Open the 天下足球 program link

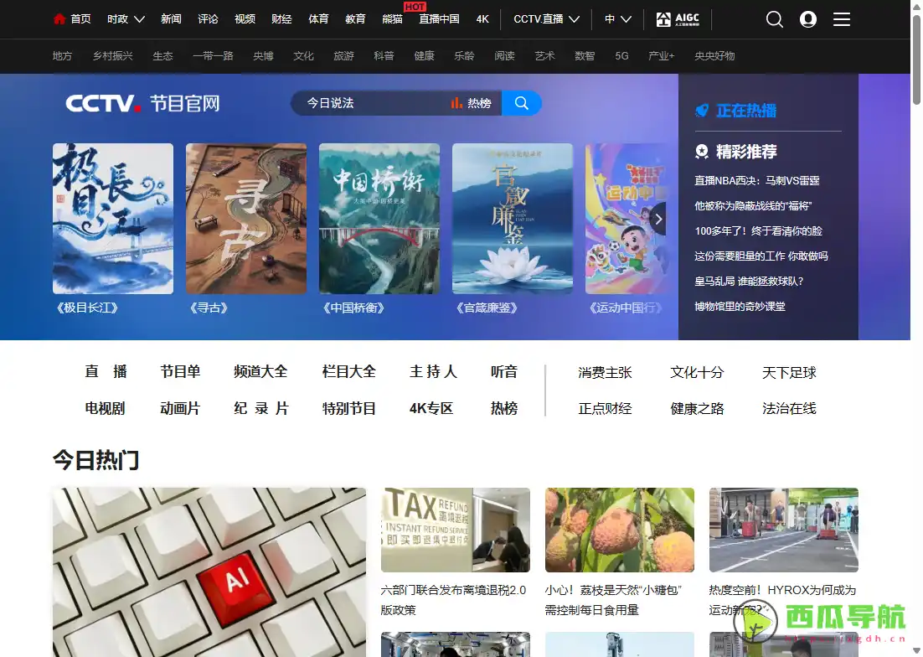(x=789, y=373)
